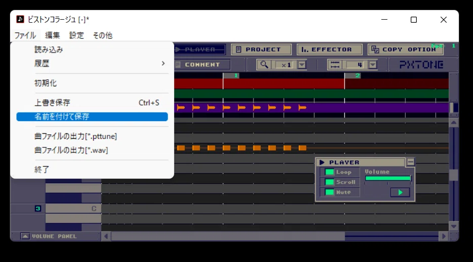Open the grid division 4 dropdown
Viewport: 473px width, 262px height.
pos(373,65)
